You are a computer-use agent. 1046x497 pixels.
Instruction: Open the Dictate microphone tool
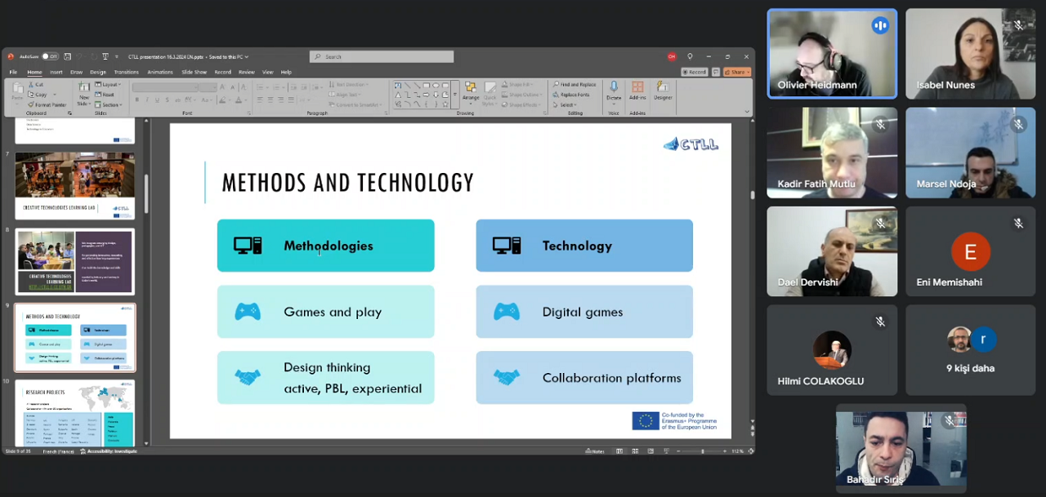click(x=614, y=90)
